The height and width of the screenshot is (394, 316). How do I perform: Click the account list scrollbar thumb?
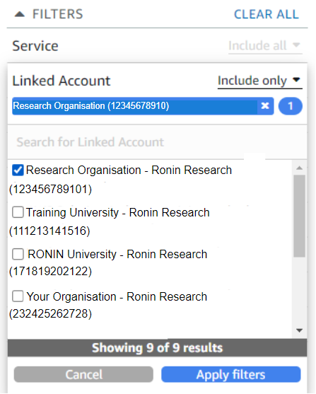[299, 216]
